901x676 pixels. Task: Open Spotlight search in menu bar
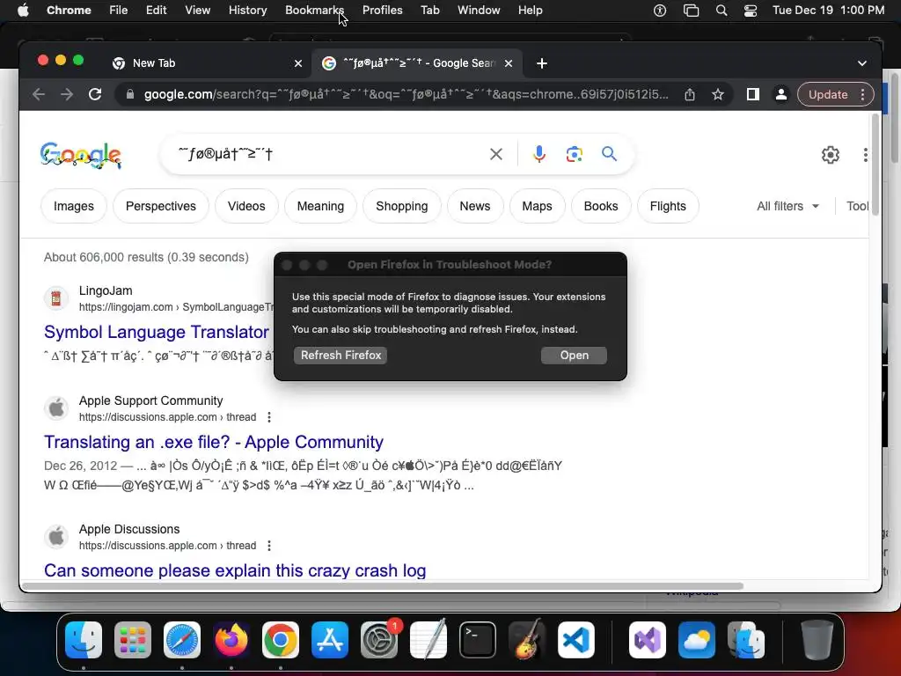click(x=722, y=11)
